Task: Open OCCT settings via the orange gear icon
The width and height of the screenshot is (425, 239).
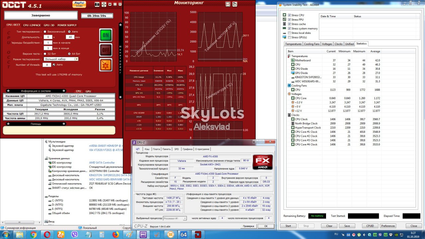Action: pos(106,65)
